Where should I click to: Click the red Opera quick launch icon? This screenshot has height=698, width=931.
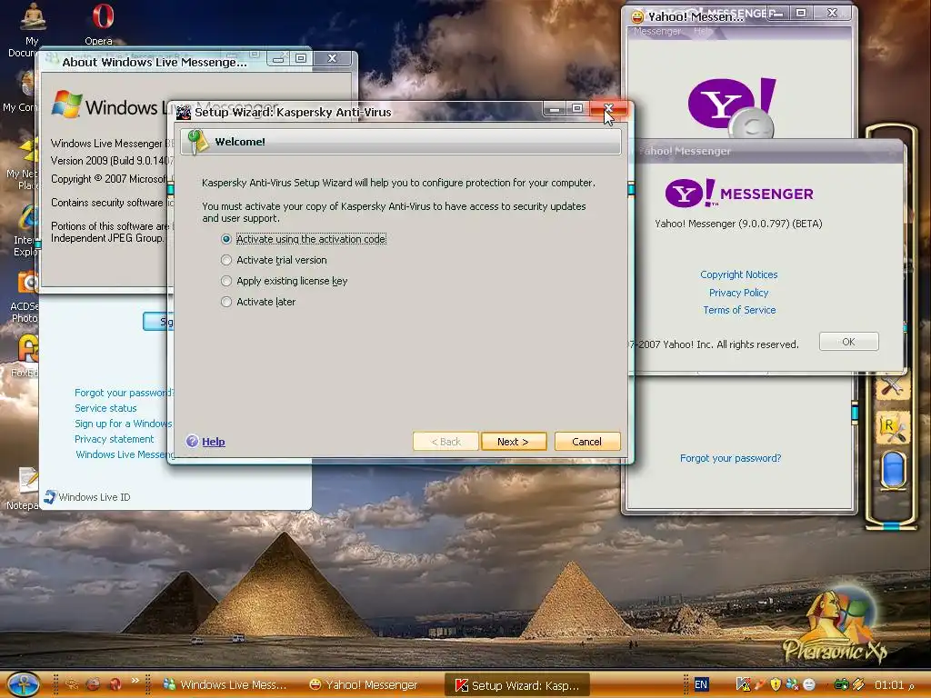tap(115, 684)
